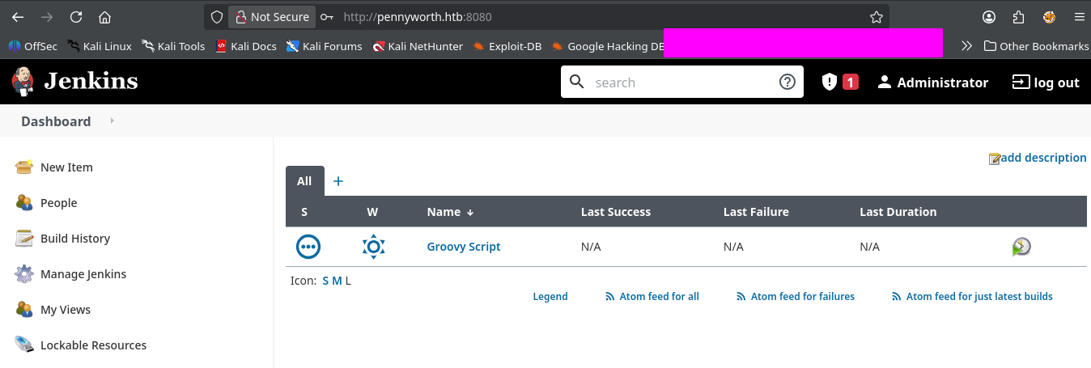Open the Kali Tools bookmark

(x=173, y=46)
